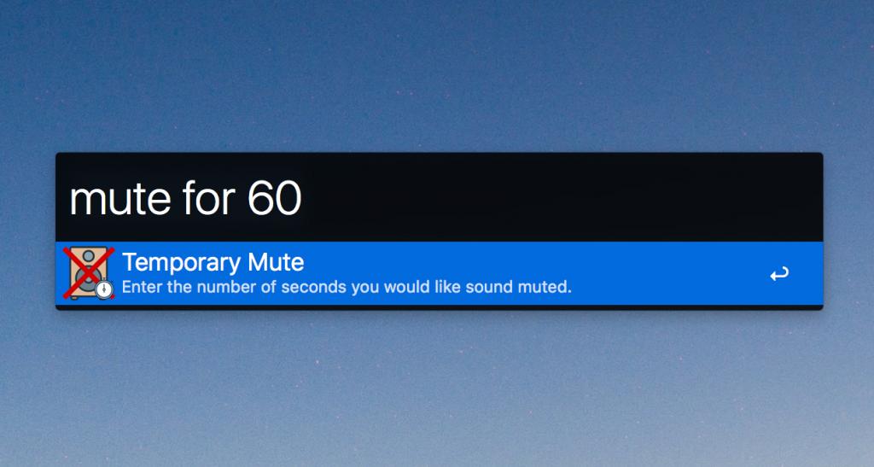Click blank blue space left of the return arrow
Image resolution: width=874 pixels, height=467 pixels.
click(669, 273)
